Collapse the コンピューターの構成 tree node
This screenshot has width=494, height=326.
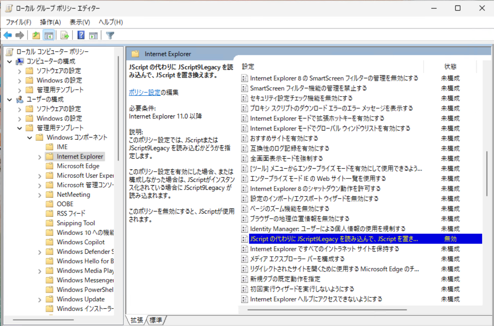pos(10,61)
